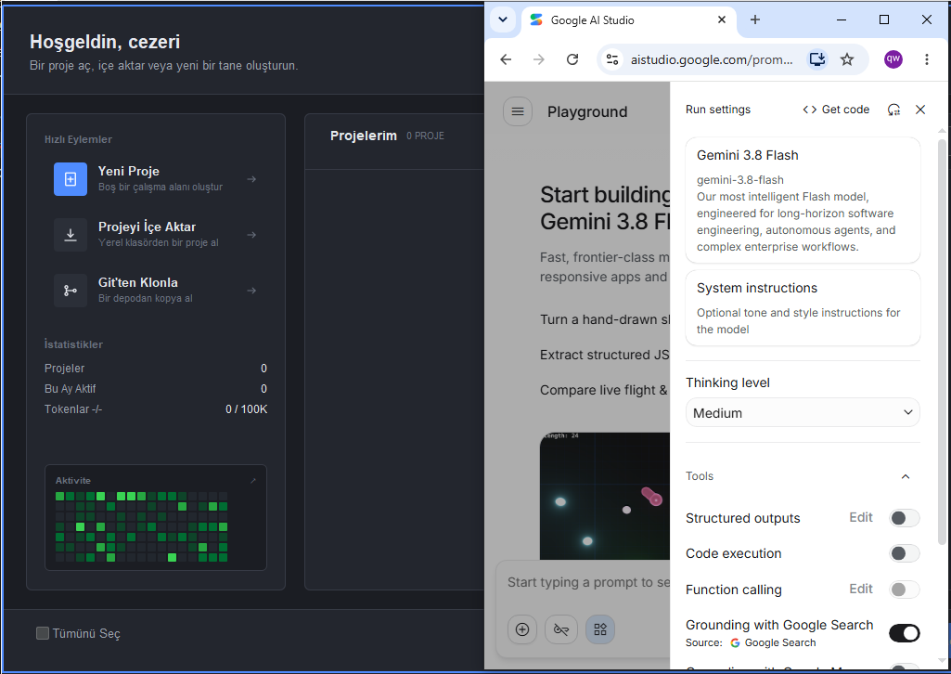Click the arrow on the Projeyi İçe Aktar row
The image size is (951, 674).
pos(251,235)
